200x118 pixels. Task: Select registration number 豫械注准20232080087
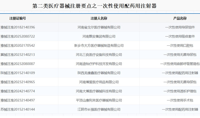pos(18,64)
